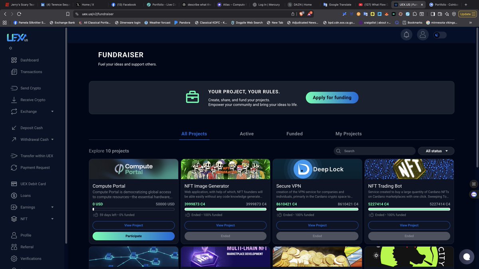Open the notification bell

406,35
